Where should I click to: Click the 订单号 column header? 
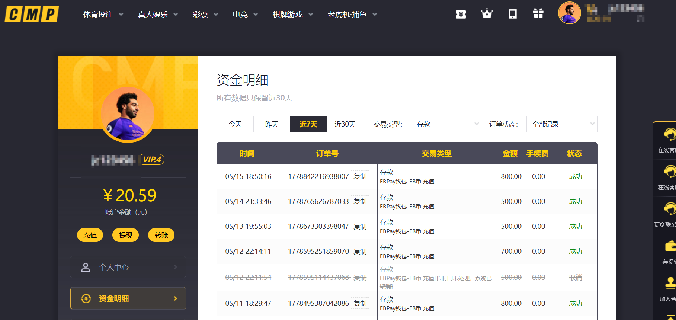pyautogui.click(x=327, y=153)
